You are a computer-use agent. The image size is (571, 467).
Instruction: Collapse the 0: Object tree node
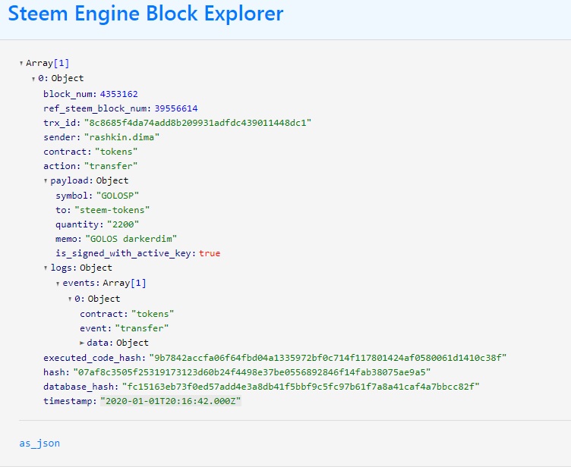[33, 79]
